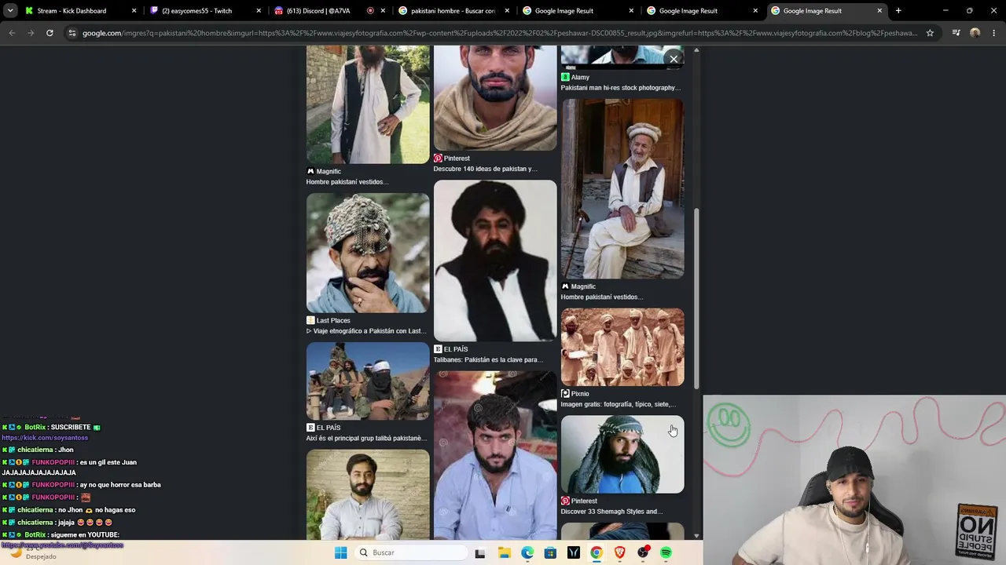Go back to the previous page
This screenshot has width=1006, height=565.
[x=12, y=33]
